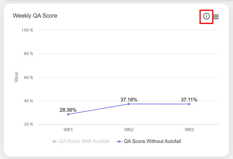Viewport: 233px width, 159px height.
Task: Select the WK2 data point diamond
Action: (x=129, y=104)
